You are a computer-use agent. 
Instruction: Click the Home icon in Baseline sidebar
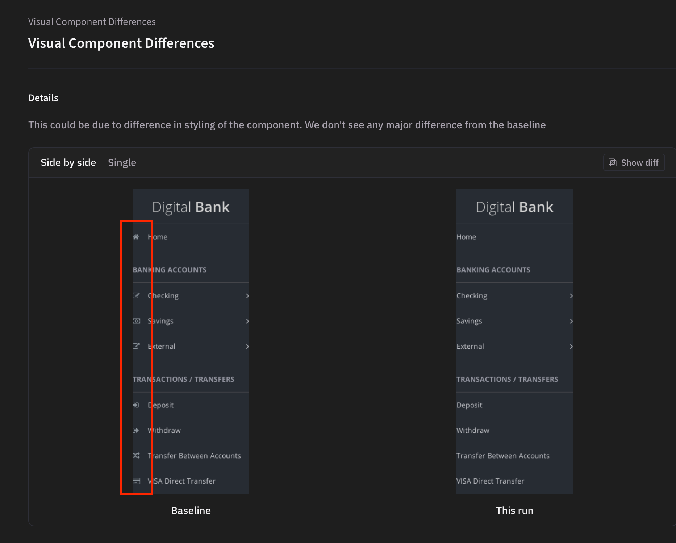[136, 237]
